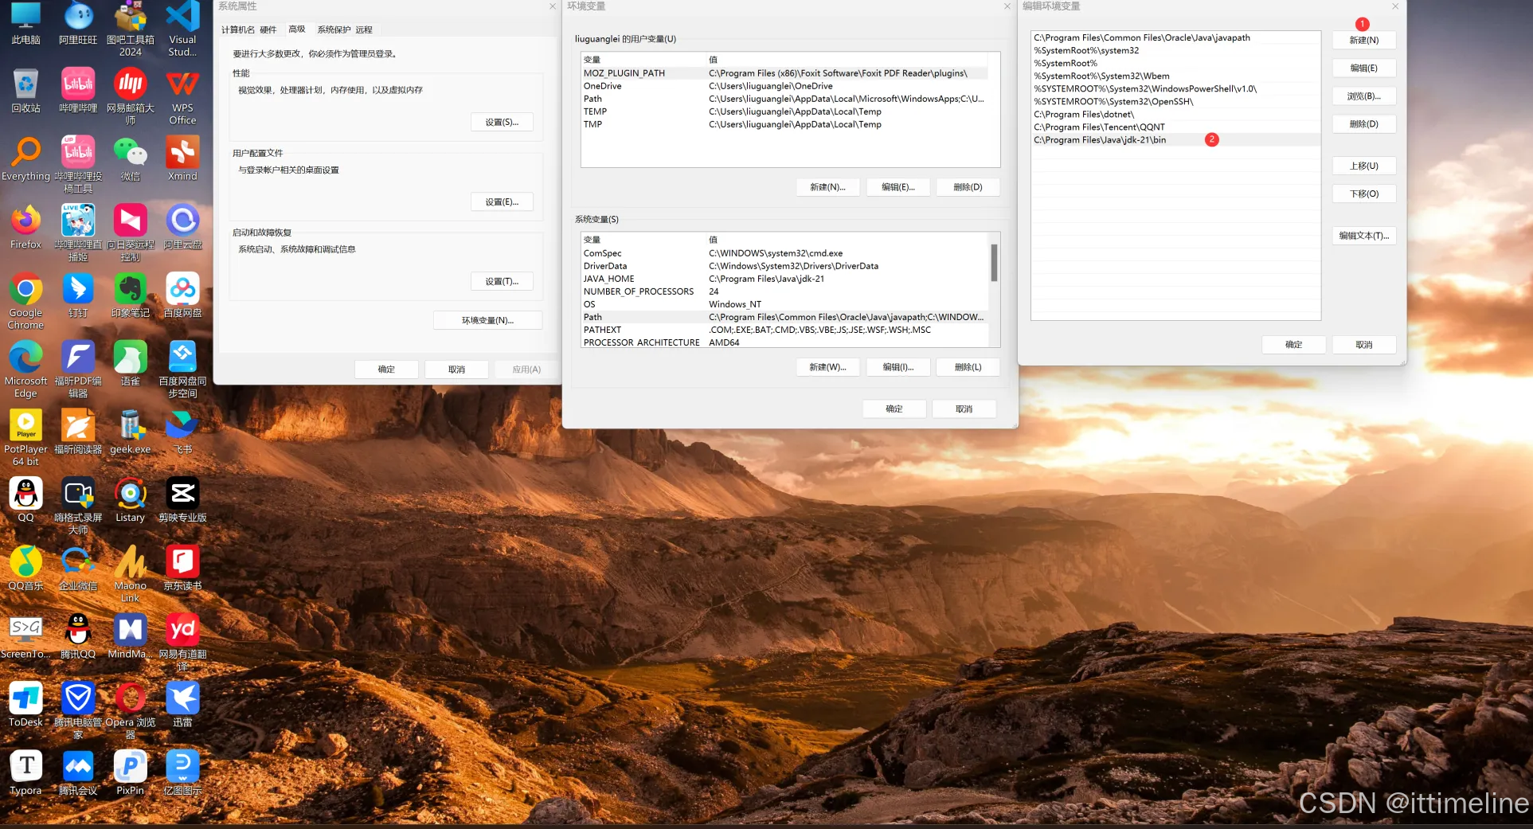Switch to 远程 tab in 系统属性
Screen dimensions: 1533x829
pos(364,29)
